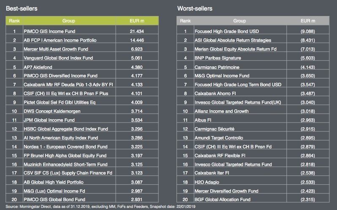Select Caixabank RF Flexible FI
Viewport: 337px width, 210px height.
pos(220,155)
